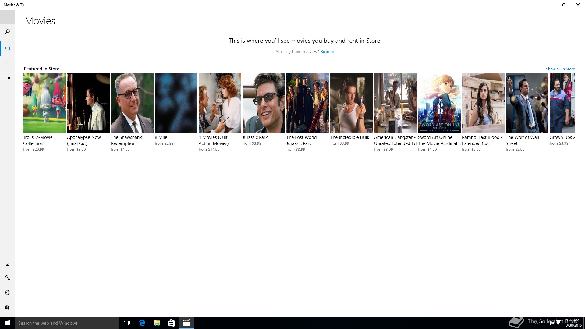Open Task View on the taskbar
The width and height of the screenshot is (585, 329).
pyautogui.click(x=127, y=323)
